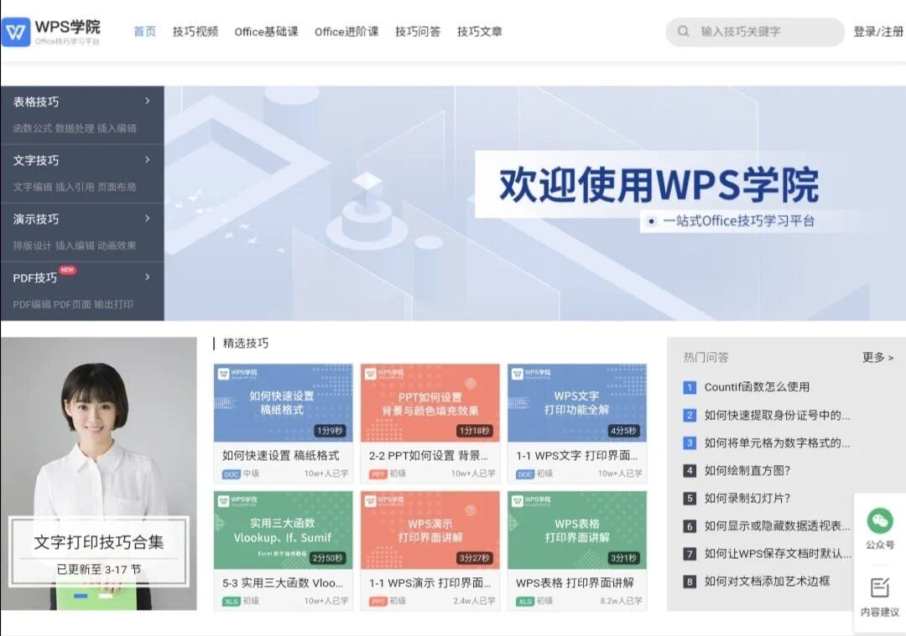
Task: Open the Office进阶课 nav tab
Action: click(x=346, y=32)
